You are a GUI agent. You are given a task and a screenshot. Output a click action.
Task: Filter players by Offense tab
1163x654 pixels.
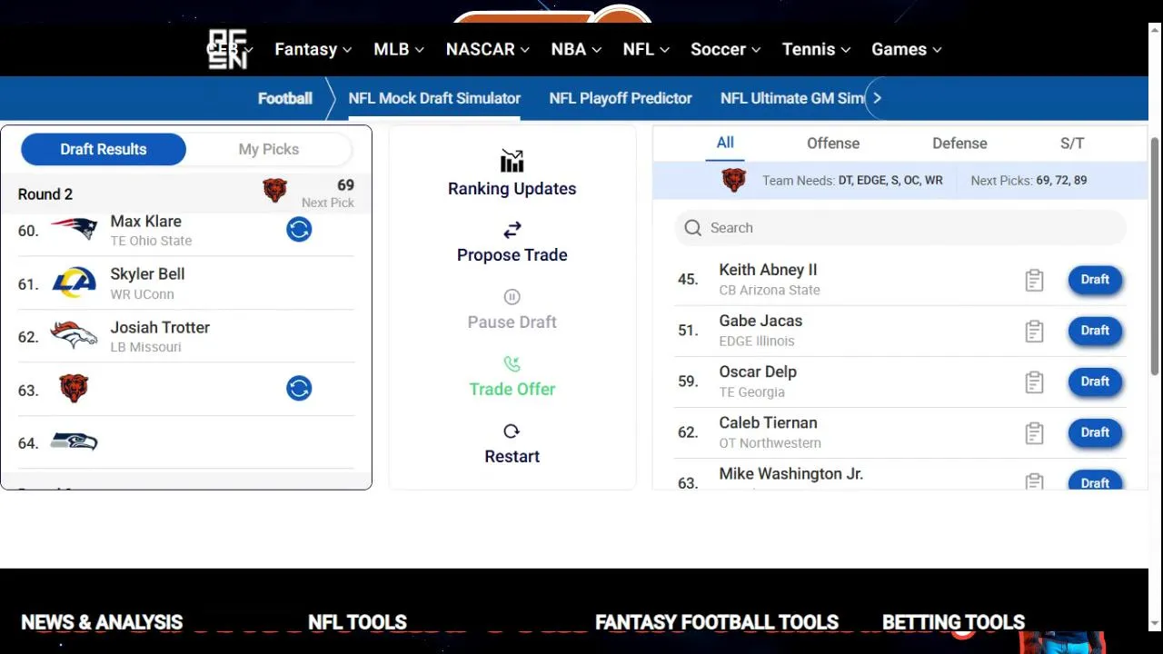(x=833, y=144)
